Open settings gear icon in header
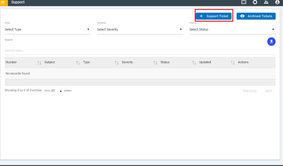 [255, 2]
